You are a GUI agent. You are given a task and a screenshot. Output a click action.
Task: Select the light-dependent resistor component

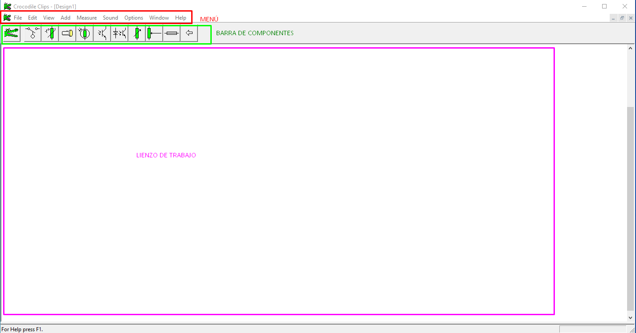click(85, 33)
